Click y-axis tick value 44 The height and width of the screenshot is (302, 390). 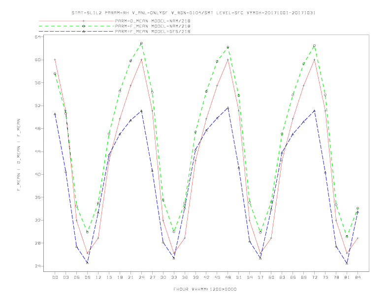point(37,151)
